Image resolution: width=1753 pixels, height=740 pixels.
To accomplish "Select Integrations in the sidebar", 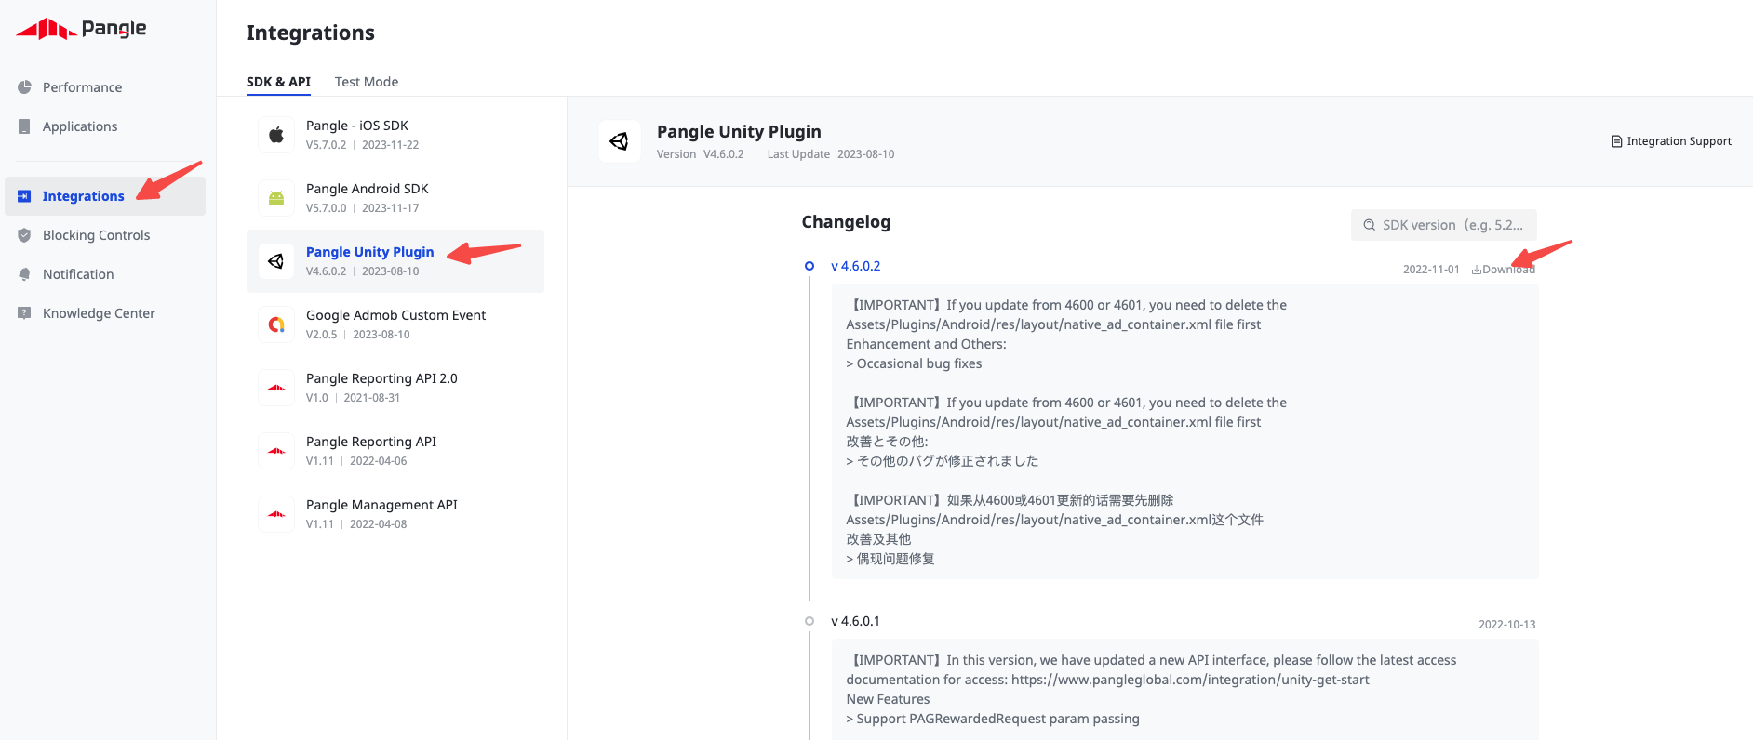I will click(x=105, y=196).
